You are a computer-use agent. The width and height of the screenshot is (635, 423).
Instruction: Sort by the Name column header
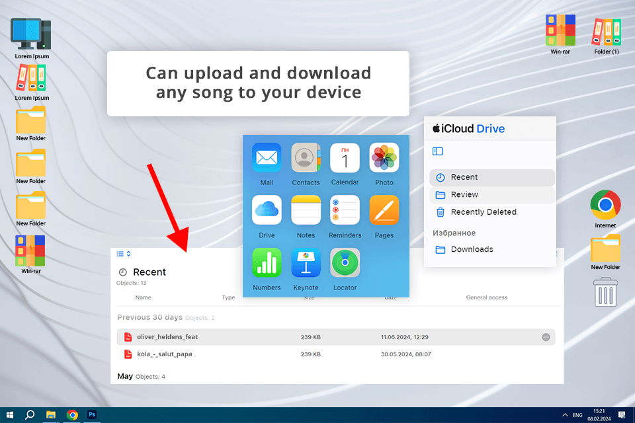[143, 297]
